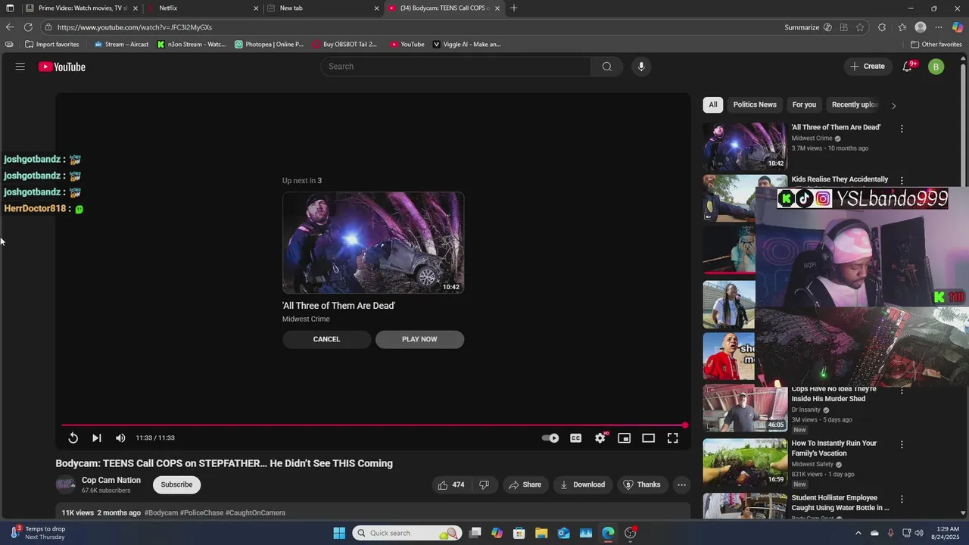This screenshot has height=545, width=969.
Task: Subscribe to Cop Cam Nation
Action: [x=176, y=484]
